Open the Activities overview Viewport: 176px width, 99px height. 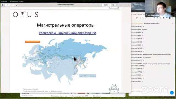point(4,1)
